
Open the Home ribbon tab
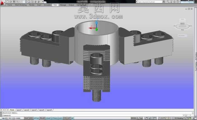[10, 5]
